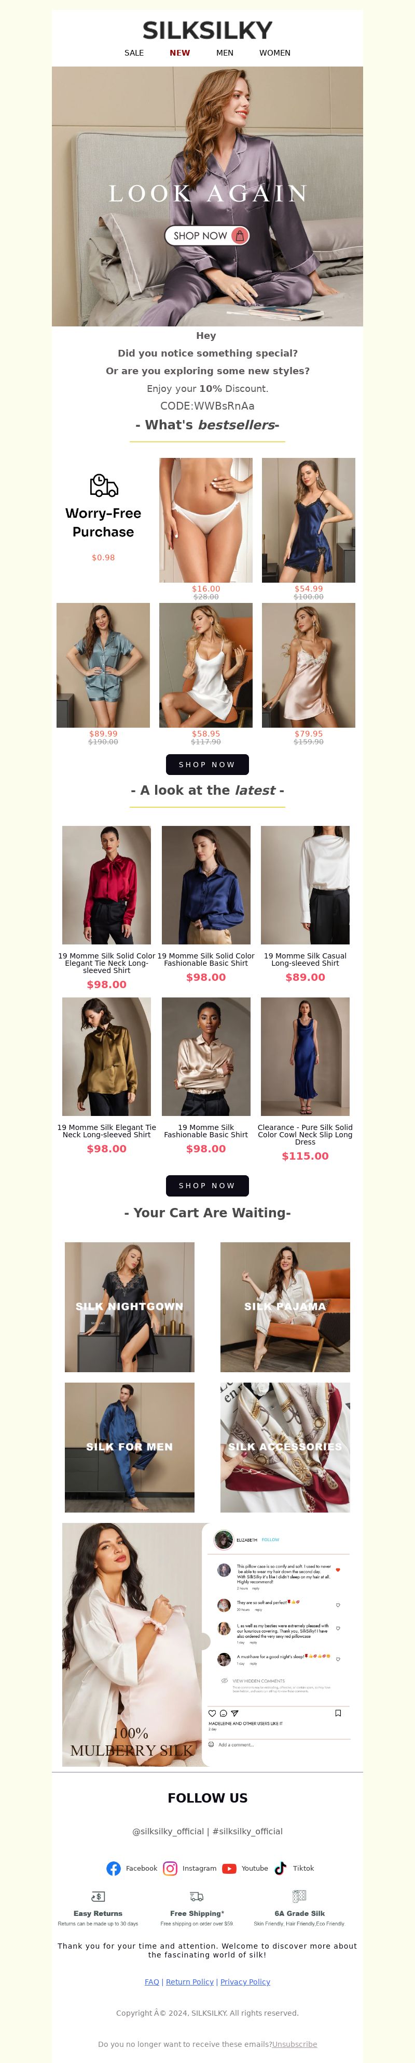Image resolution: width=415 pixels, height=2063 pixels.
Task: Select the red Elegant Tie Neck shirt thumbnail
Action: (106, 885)
